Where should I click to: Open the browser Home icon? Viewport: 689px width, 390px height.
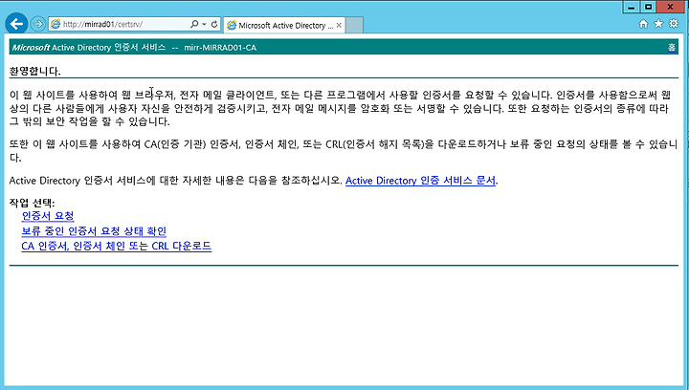click(643, 24)
